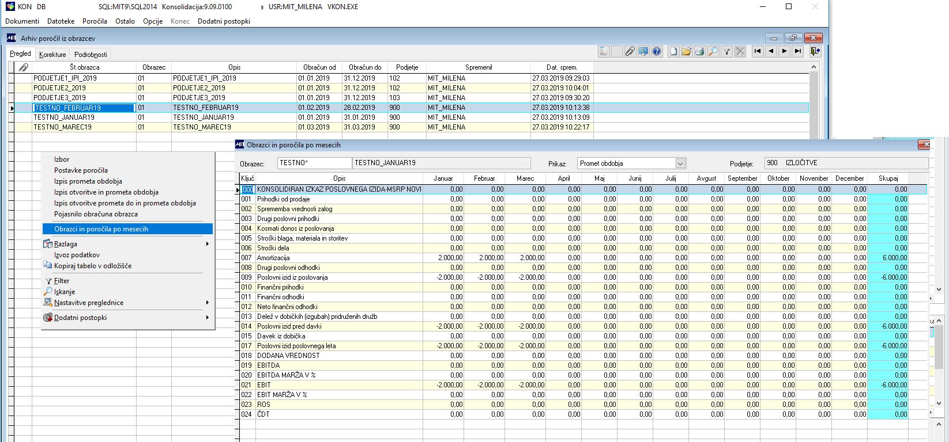Click the paperclip attachment toolbar icon

(630, 52)
